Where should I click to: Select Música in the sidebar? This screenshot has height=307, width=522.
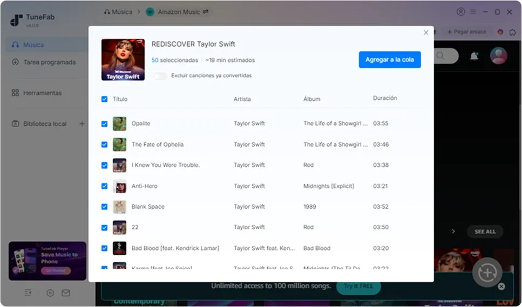click(46, 45)
